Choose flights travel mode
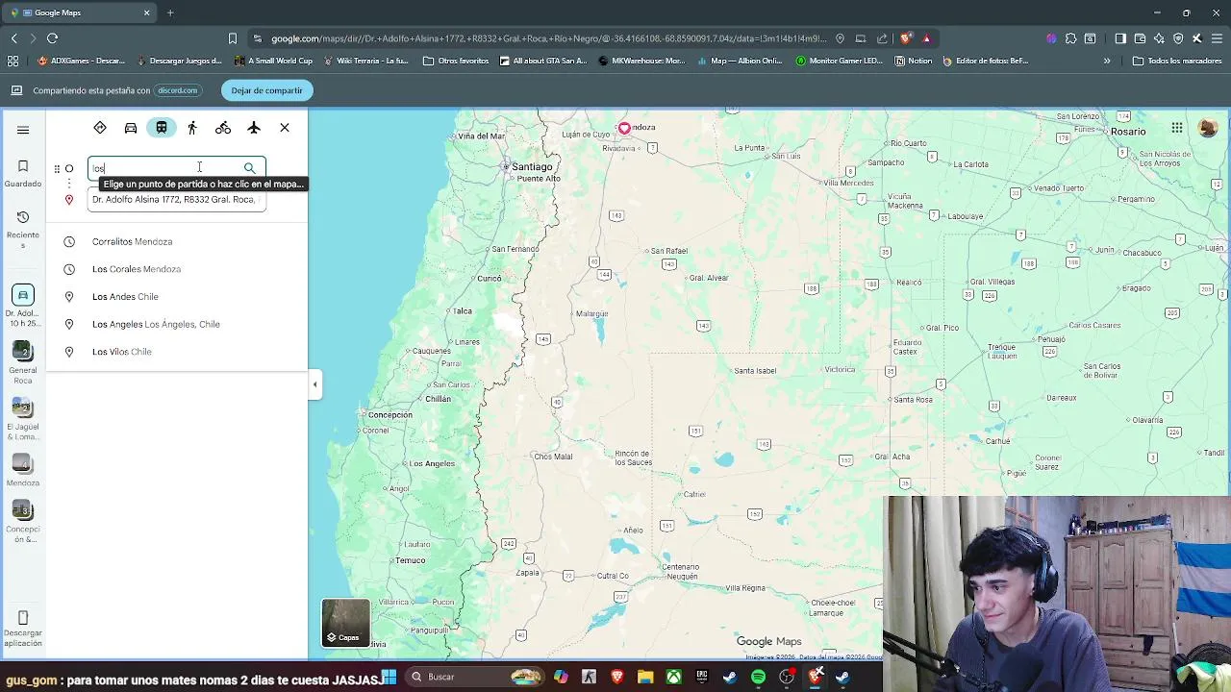The height and width of the screenshot is (692, 1231). click(254, 128)
